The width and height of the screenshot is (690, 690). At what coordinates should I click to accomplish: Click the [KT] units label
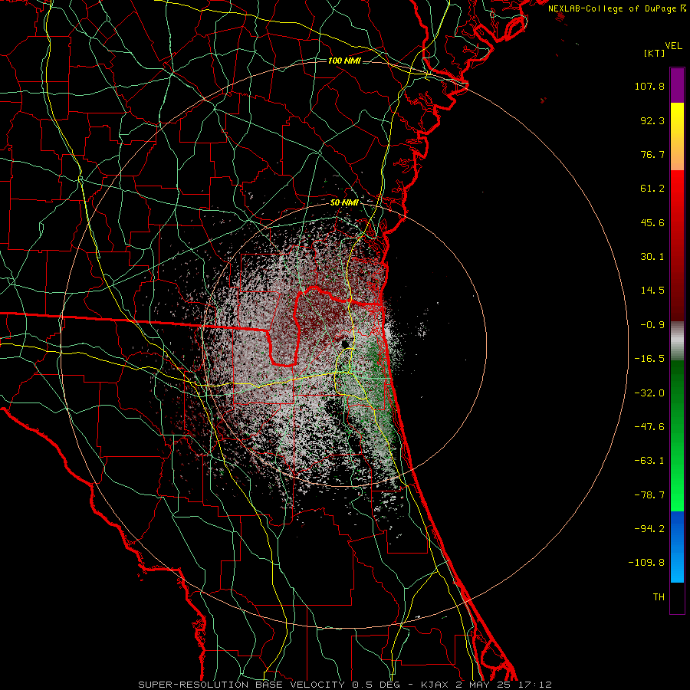coord(654,53)
